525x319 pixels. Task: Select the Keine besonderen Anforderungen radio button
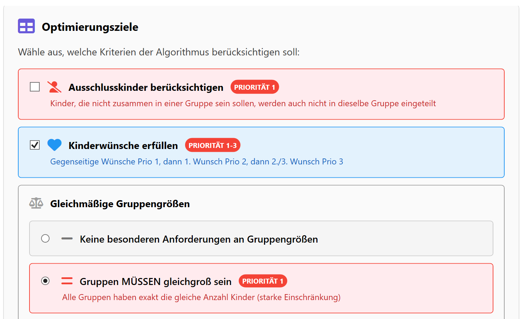[x=45, y=239]
